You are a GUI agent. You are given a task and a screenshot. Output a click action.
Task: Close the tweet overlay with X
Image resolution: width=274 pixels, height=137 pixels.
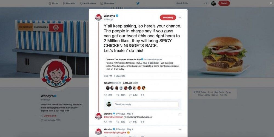pos(271,3)
